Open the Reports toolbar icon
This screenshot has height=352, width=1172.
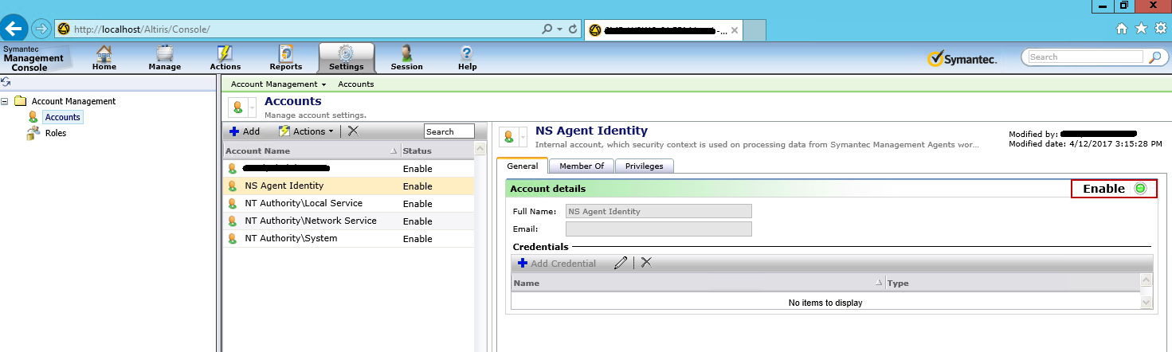(286, 58)
